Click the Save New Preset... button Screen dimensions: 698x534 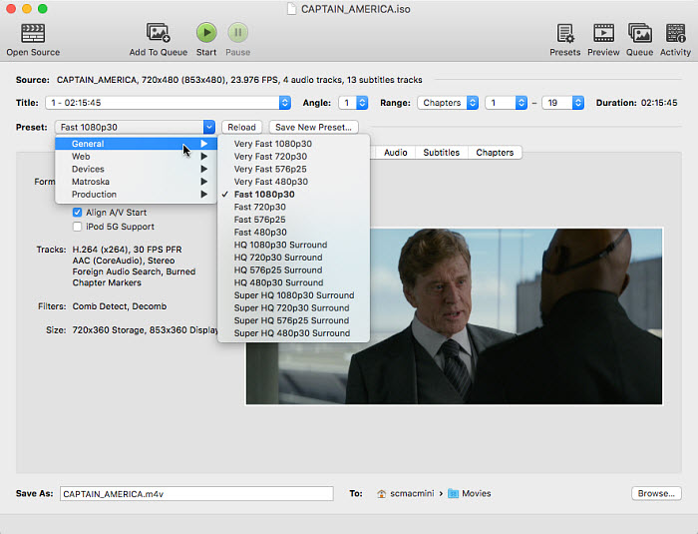pos(313,127)
